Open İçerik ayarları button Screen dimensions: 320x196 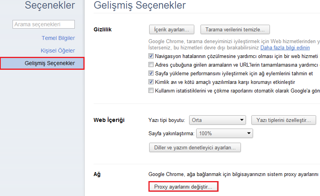click(x=172, y=29)
